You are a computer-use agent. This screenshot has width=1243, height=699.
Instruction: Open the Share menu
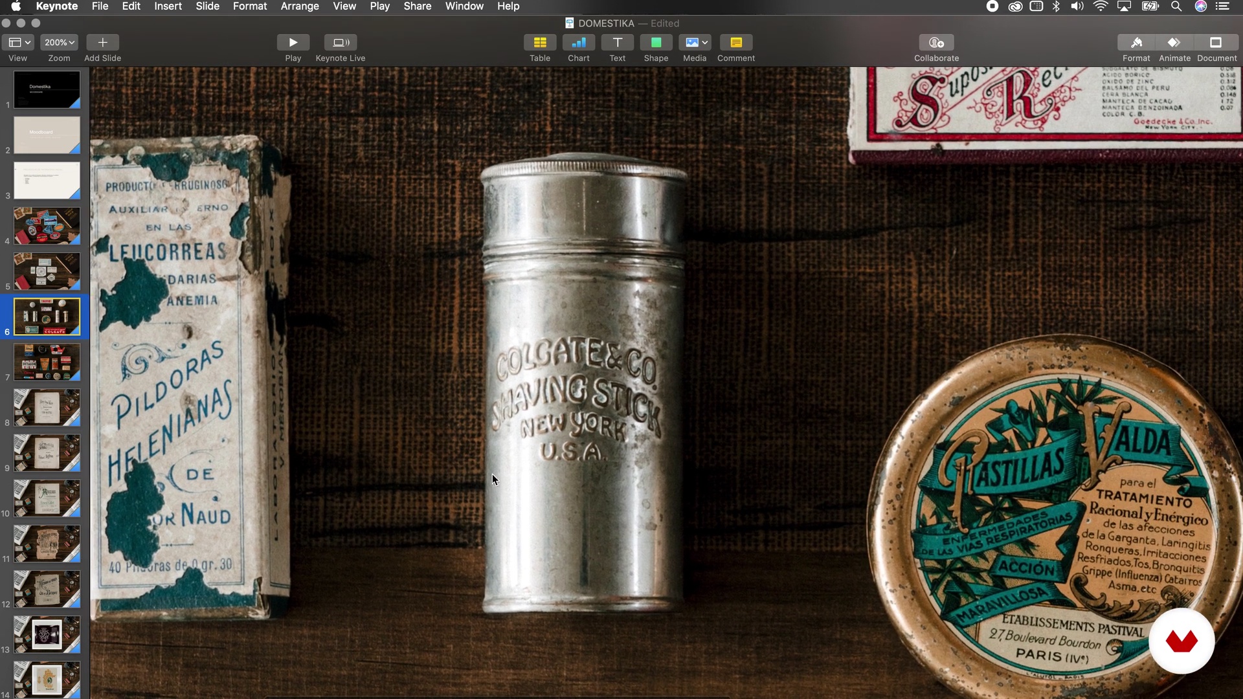(x=418, y=6)
